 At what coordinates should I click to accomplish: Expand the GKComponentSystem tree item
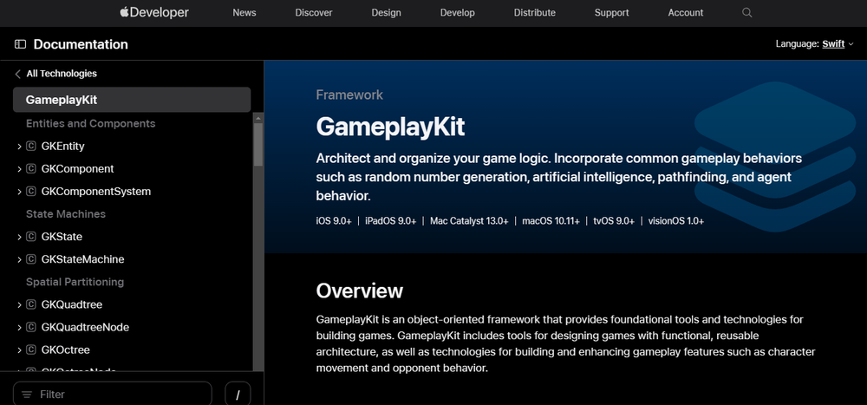coord(19,192)
